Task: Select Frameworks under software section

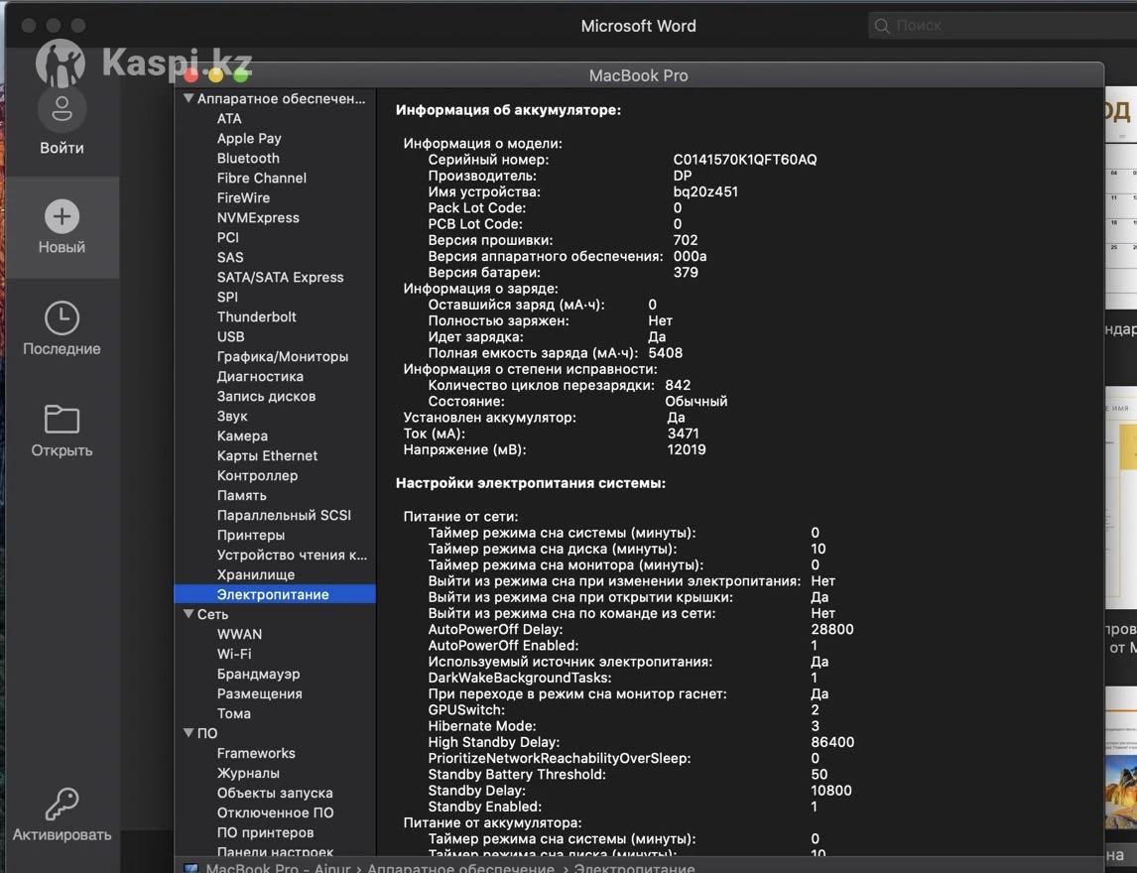Action: coord(256,753)
